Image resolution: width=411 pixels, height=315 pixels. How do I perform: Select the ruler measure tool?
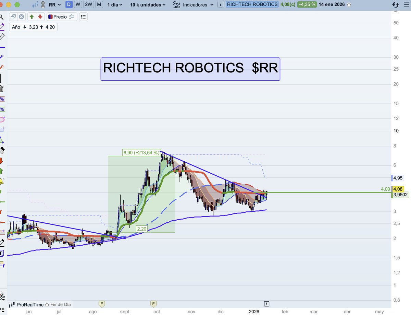point(2,36)
